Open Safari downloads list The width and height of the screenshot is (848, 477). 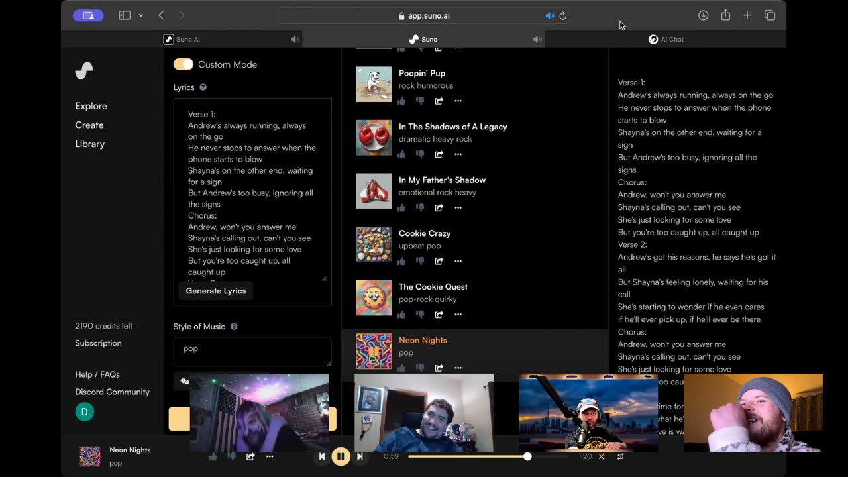point(704,15)
